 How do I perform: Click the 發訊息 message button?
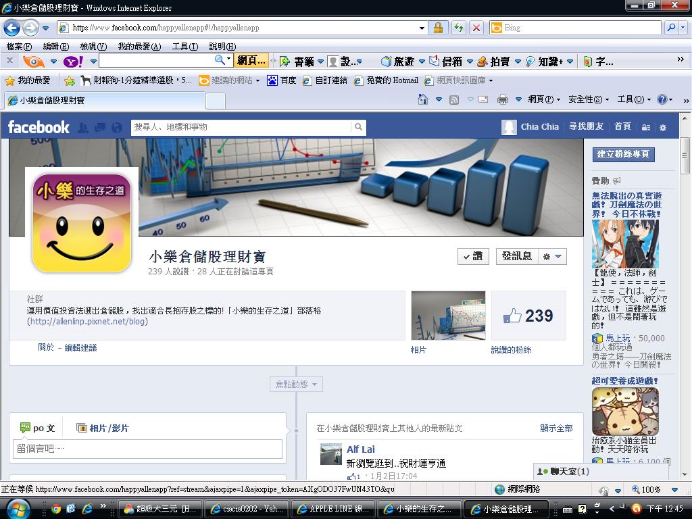point(517,256)
